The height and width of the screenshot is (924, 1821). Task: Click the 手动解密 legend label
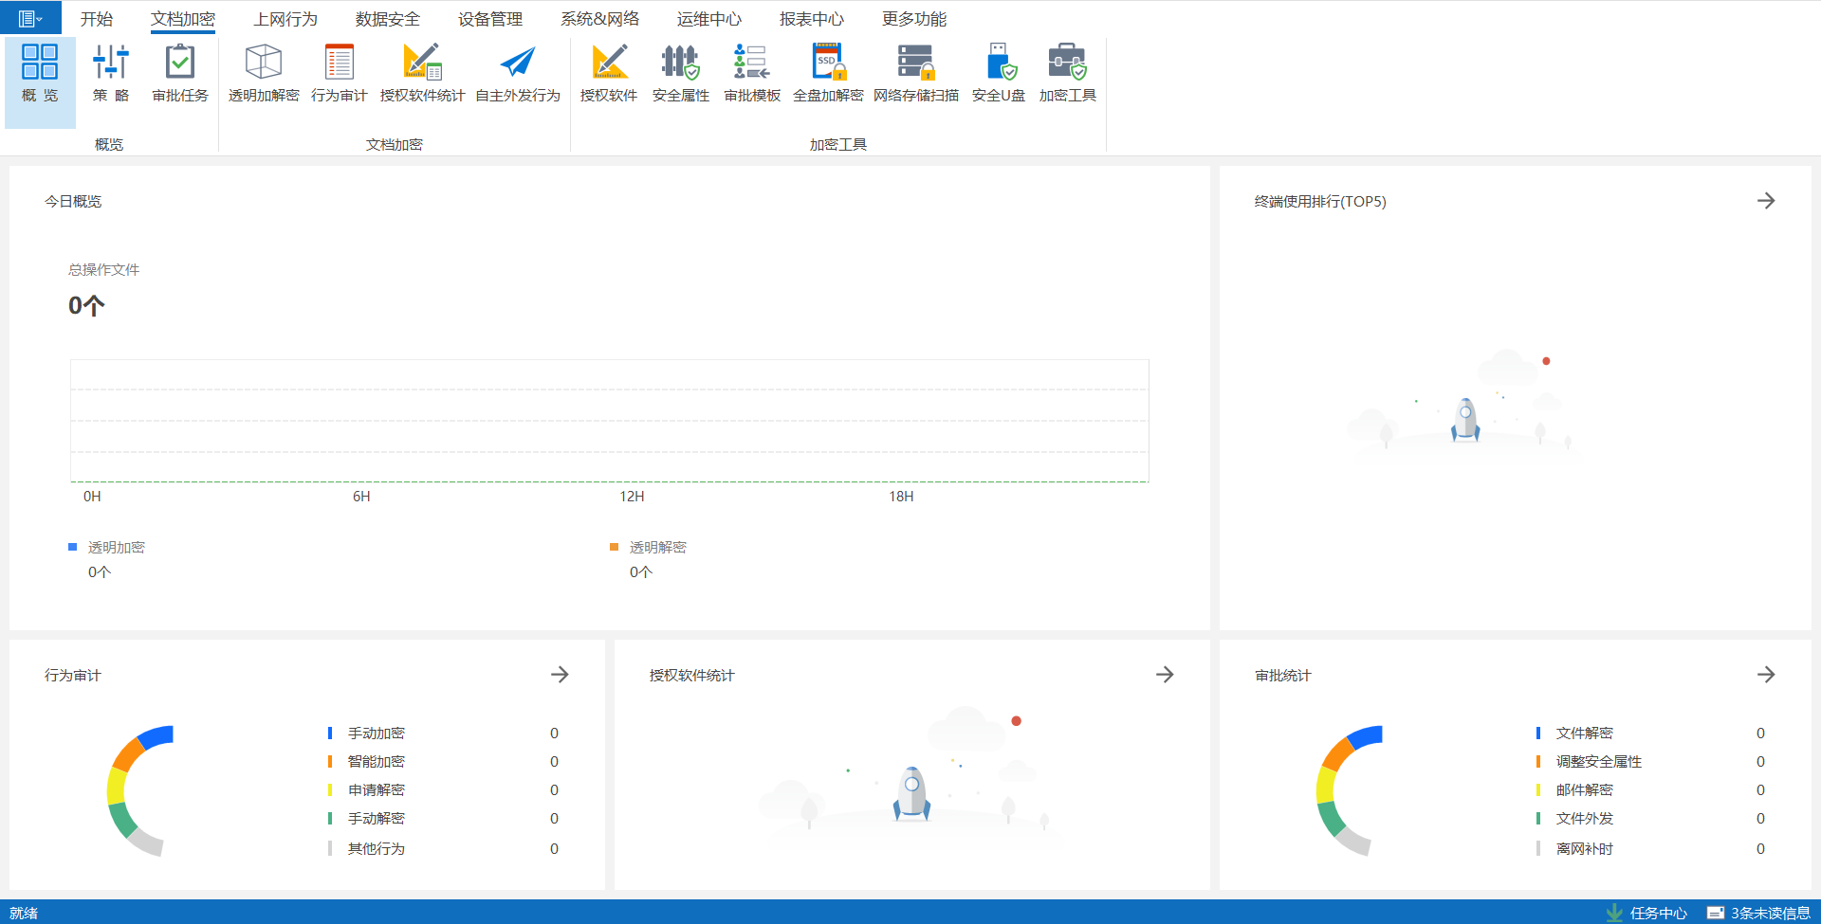[x=377, y=819]
